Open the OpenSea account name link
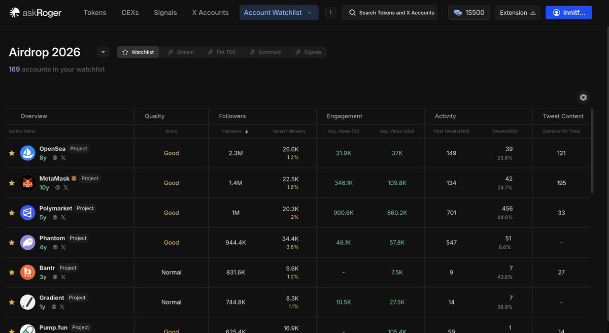 coord(53,149)
